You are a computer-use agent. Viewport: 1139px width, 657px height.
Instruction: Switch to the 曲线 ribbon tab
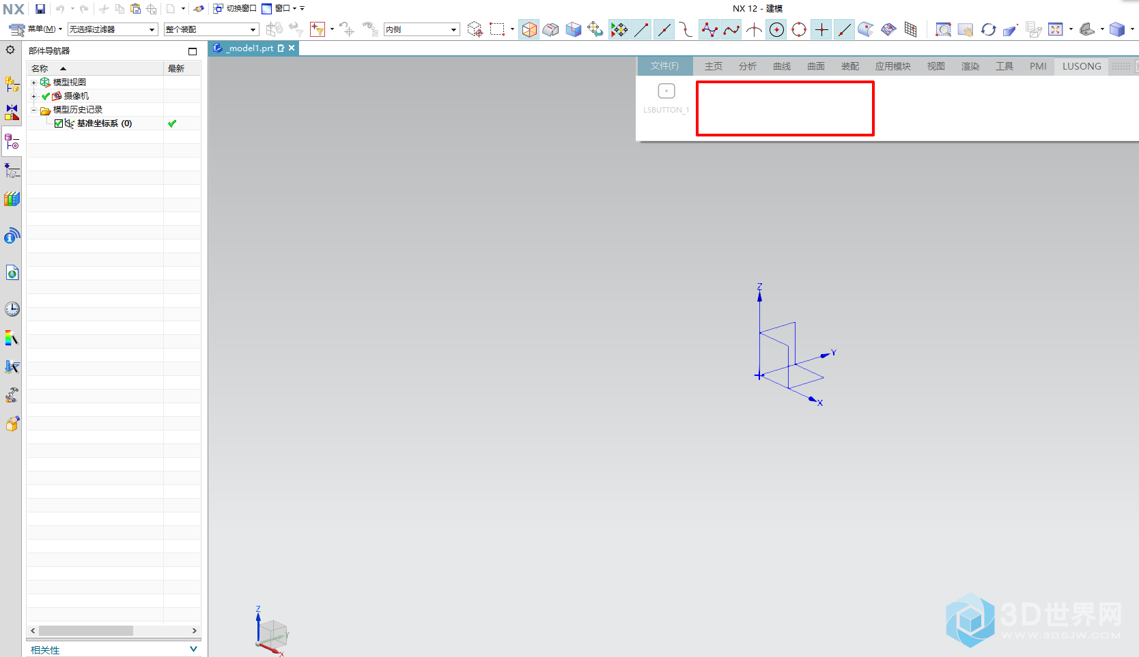(x=782, y=66)
